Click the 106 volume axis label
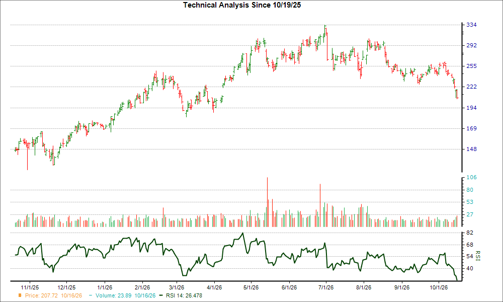 click(471, 178)
